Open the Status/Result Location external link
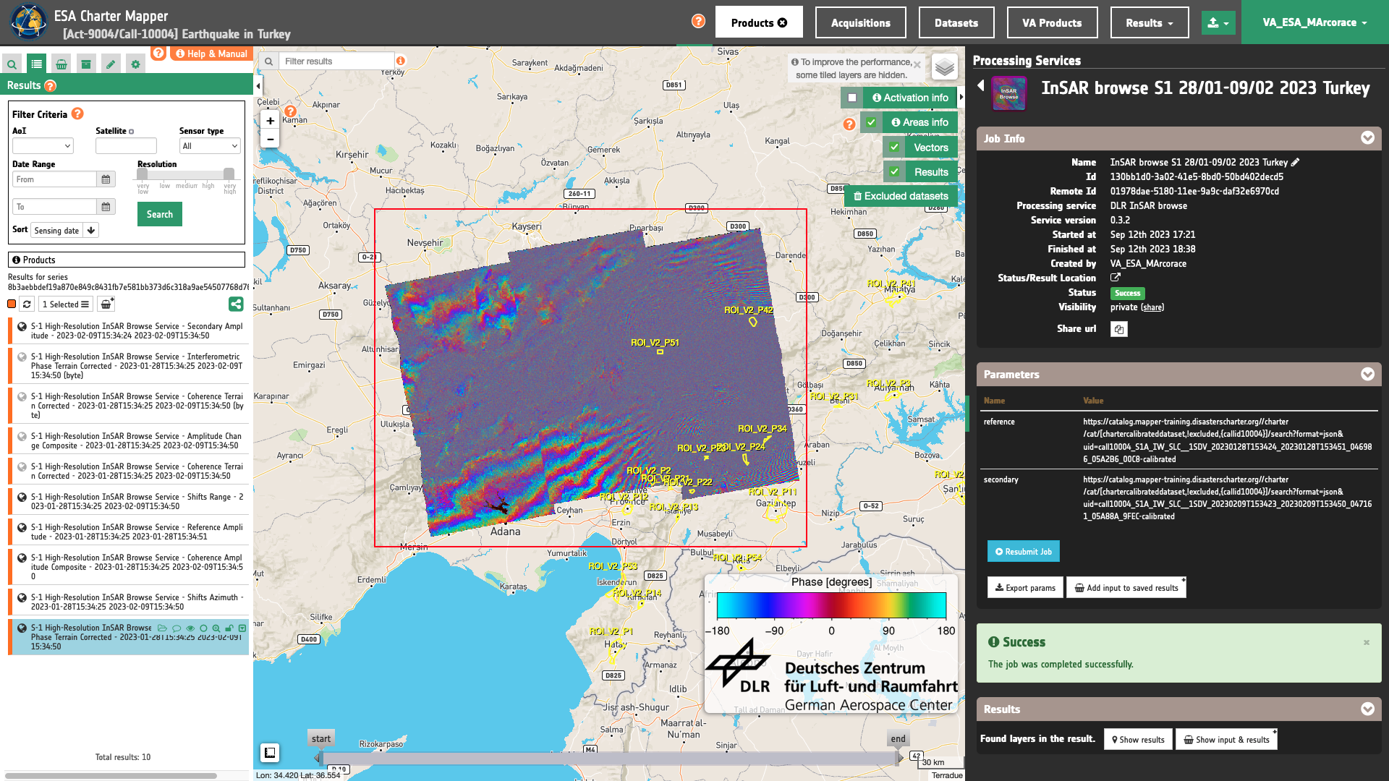Image resolution: width=1389 pixels, height=781 pixels. (x=1116, y=278)
